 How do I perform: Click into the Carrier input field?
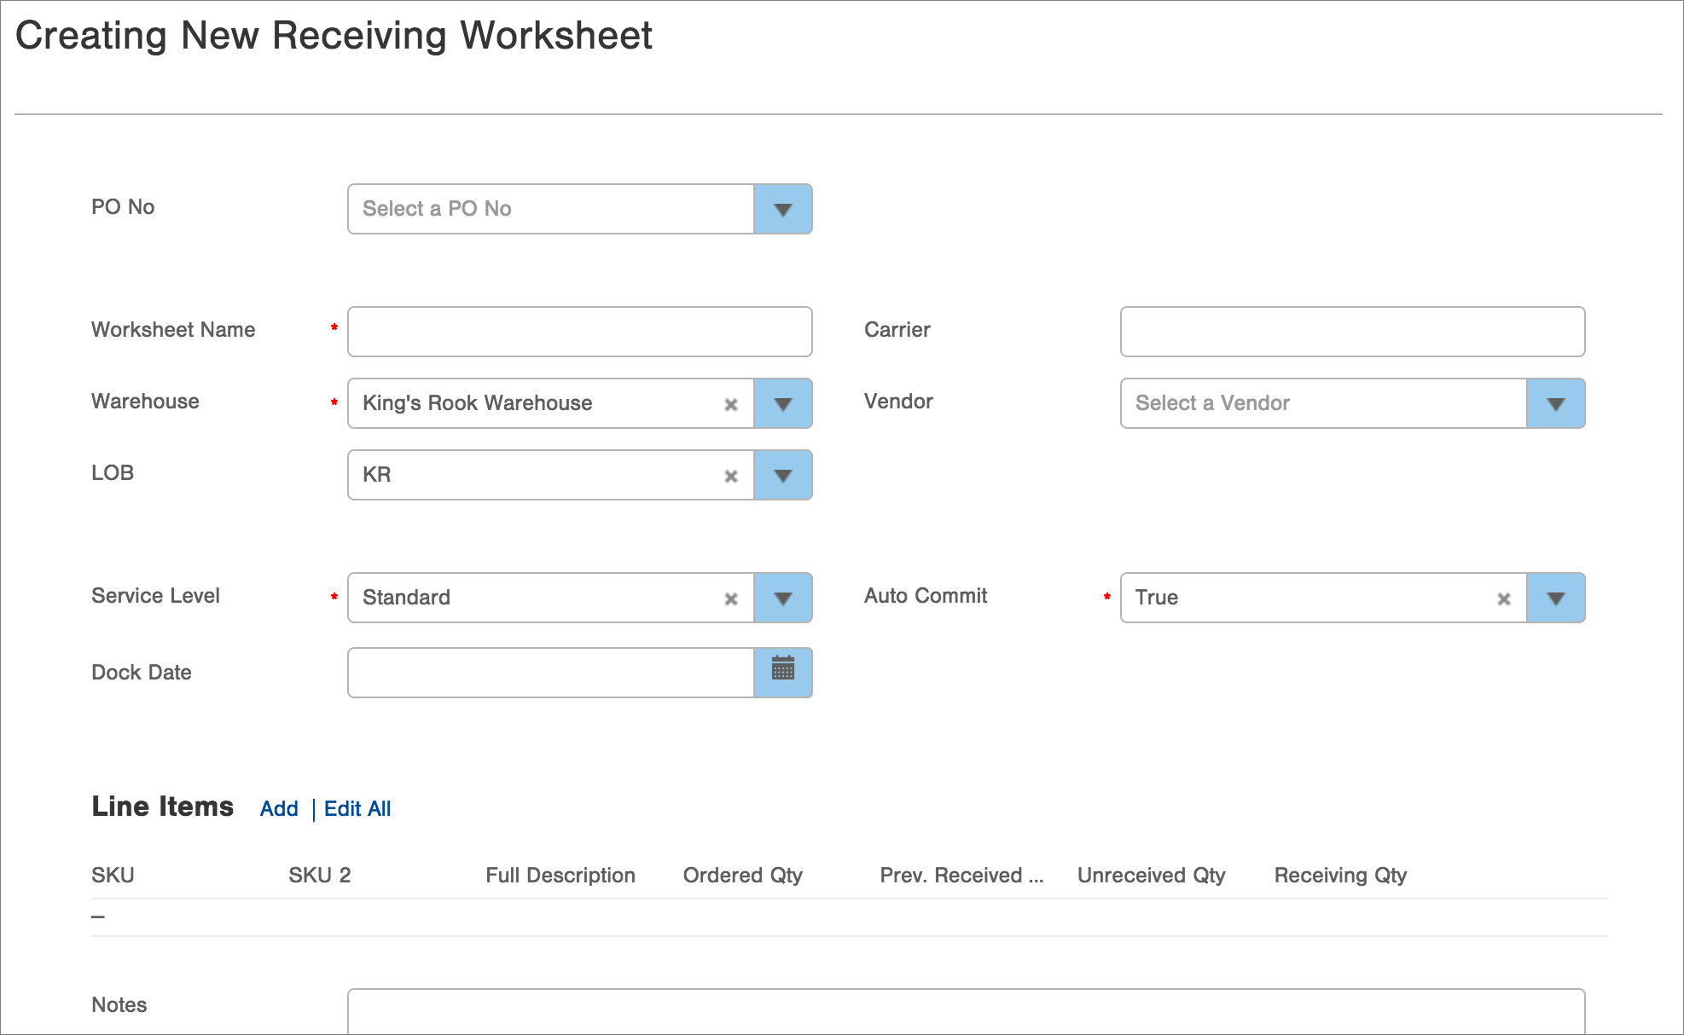(1352, 332)
